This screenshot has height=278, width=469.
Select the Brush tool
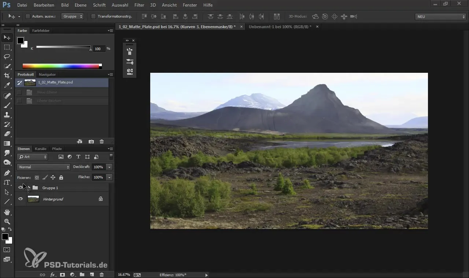point(7,105)
